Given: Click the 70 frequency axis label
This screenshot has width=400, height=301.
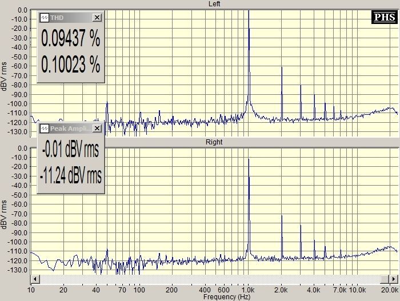Looking at the screenshot, I should click(x=122, y=290).
